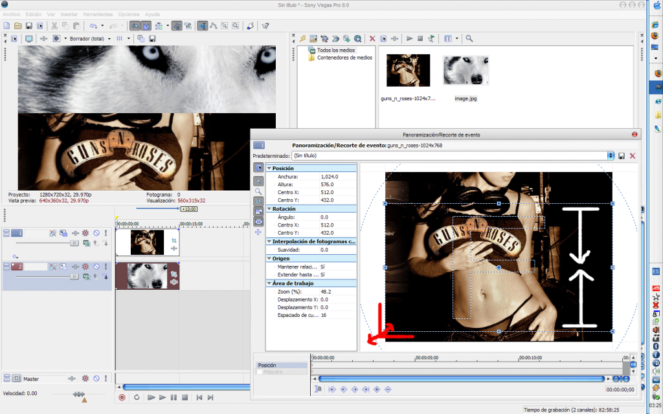Collapse the Área de trabajo section
This screenshot has width=663, height=414.
[x=269, y=283]
